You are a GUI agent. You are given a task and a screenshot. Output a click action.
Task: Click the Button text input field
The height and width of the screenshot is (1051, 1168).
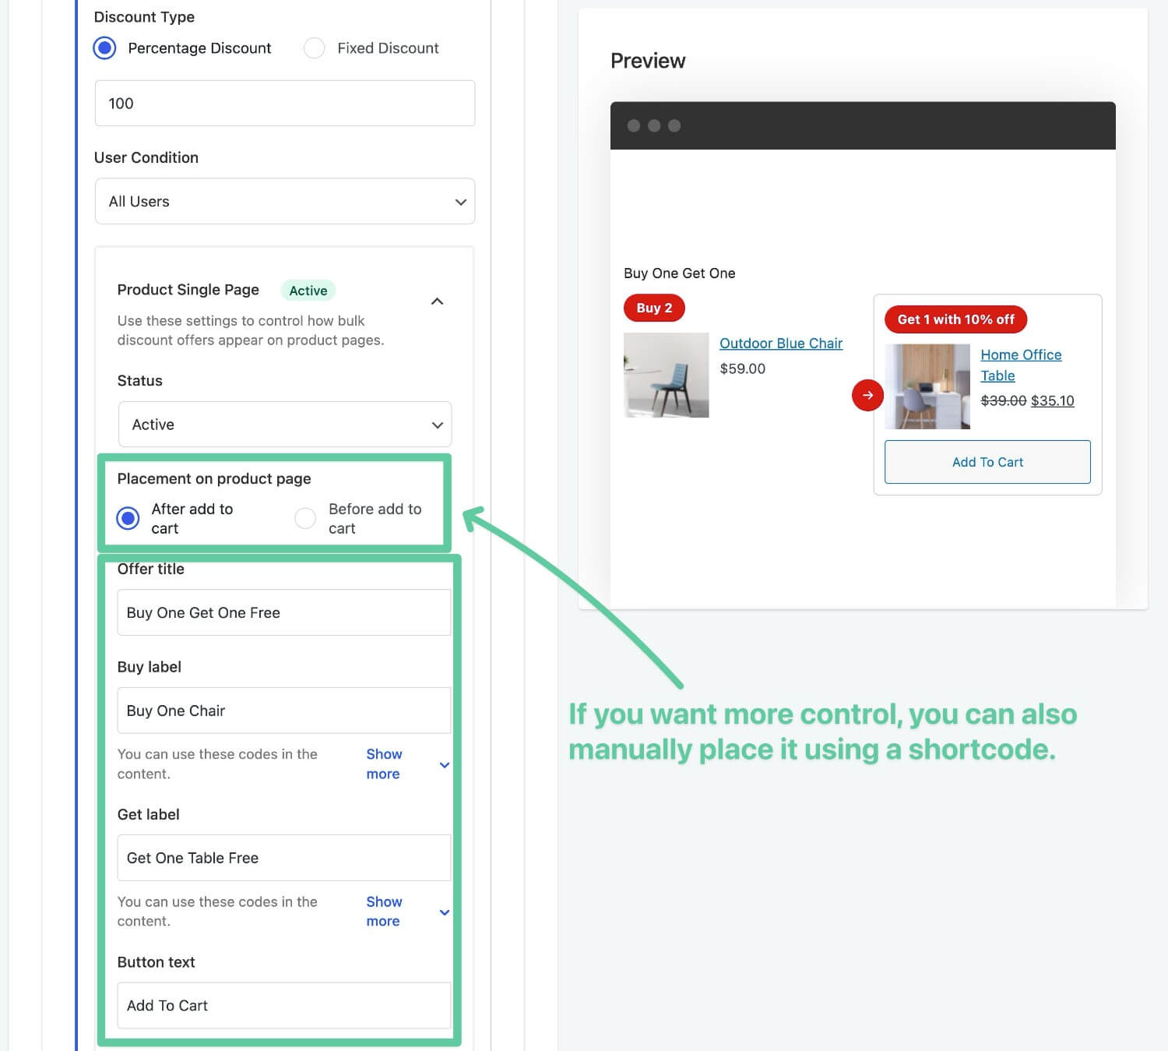pyautogui.click(x=284, y=1005)
